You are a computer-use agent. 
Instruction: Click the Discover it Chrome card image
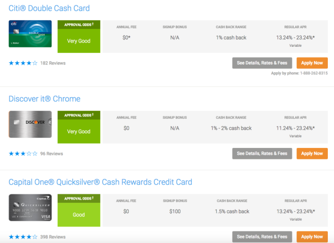30,124
